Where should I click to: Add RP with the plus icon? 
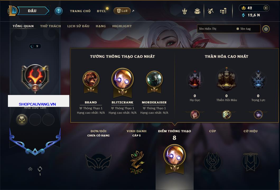[266, 8]
